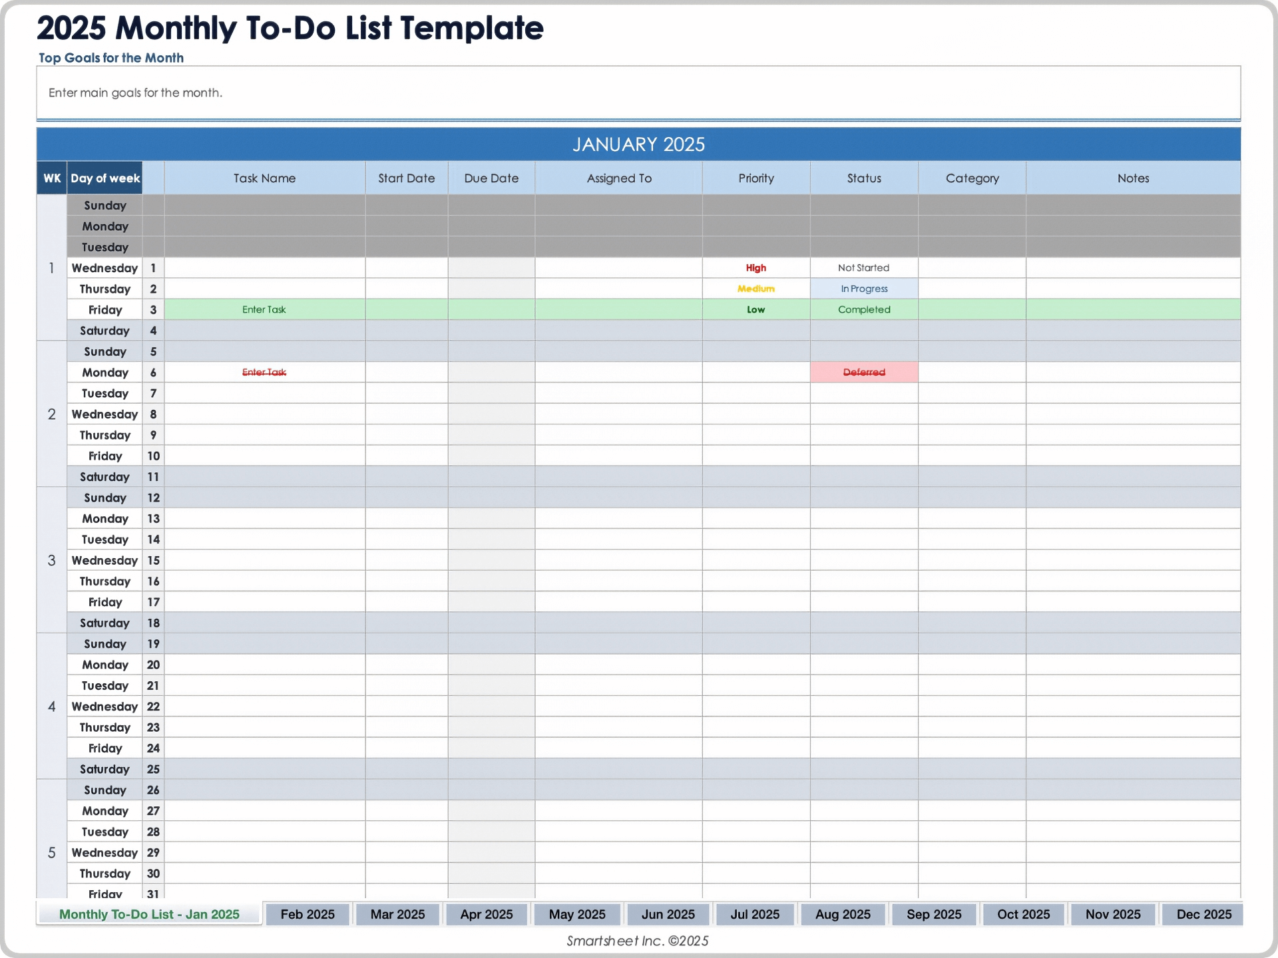Screen dimensions: 1278x958
Task: Select the Medium priority cell on Thursday 2
Action: [x=756, y=288]
